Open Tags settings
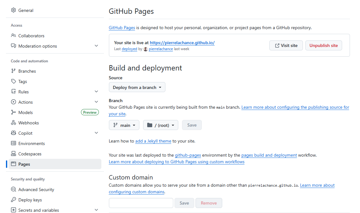The width and height of the screenshot is (360, 213). (x=55, y=81)
